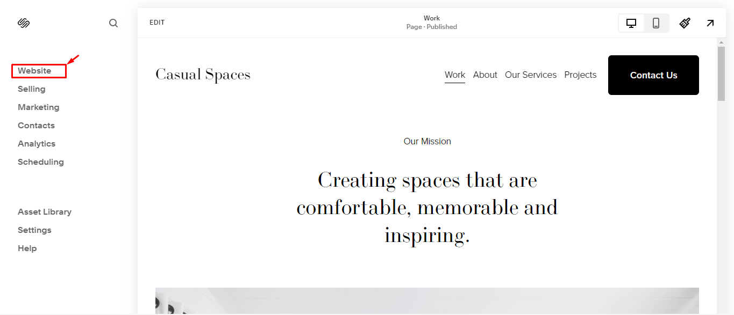The height and width of the screenshot is (315, 734).
Task: Open the Scheduling panel
Action: 41,162
